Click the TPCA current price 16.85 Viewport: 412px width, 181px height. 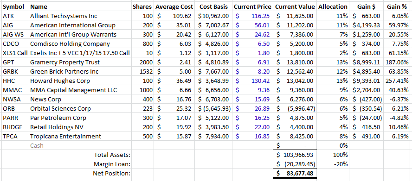pos(252,137)
